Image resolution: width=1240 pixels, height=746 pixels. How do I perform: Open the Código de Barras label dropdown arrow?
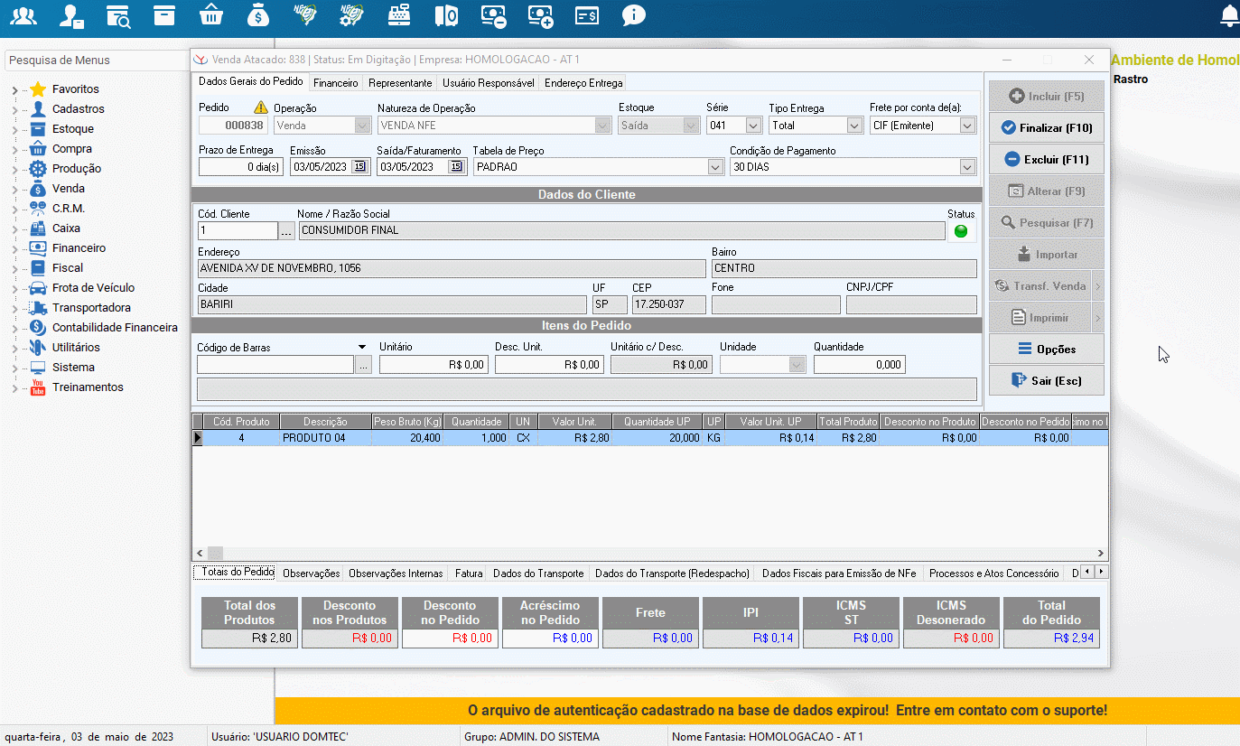[362, 347]
